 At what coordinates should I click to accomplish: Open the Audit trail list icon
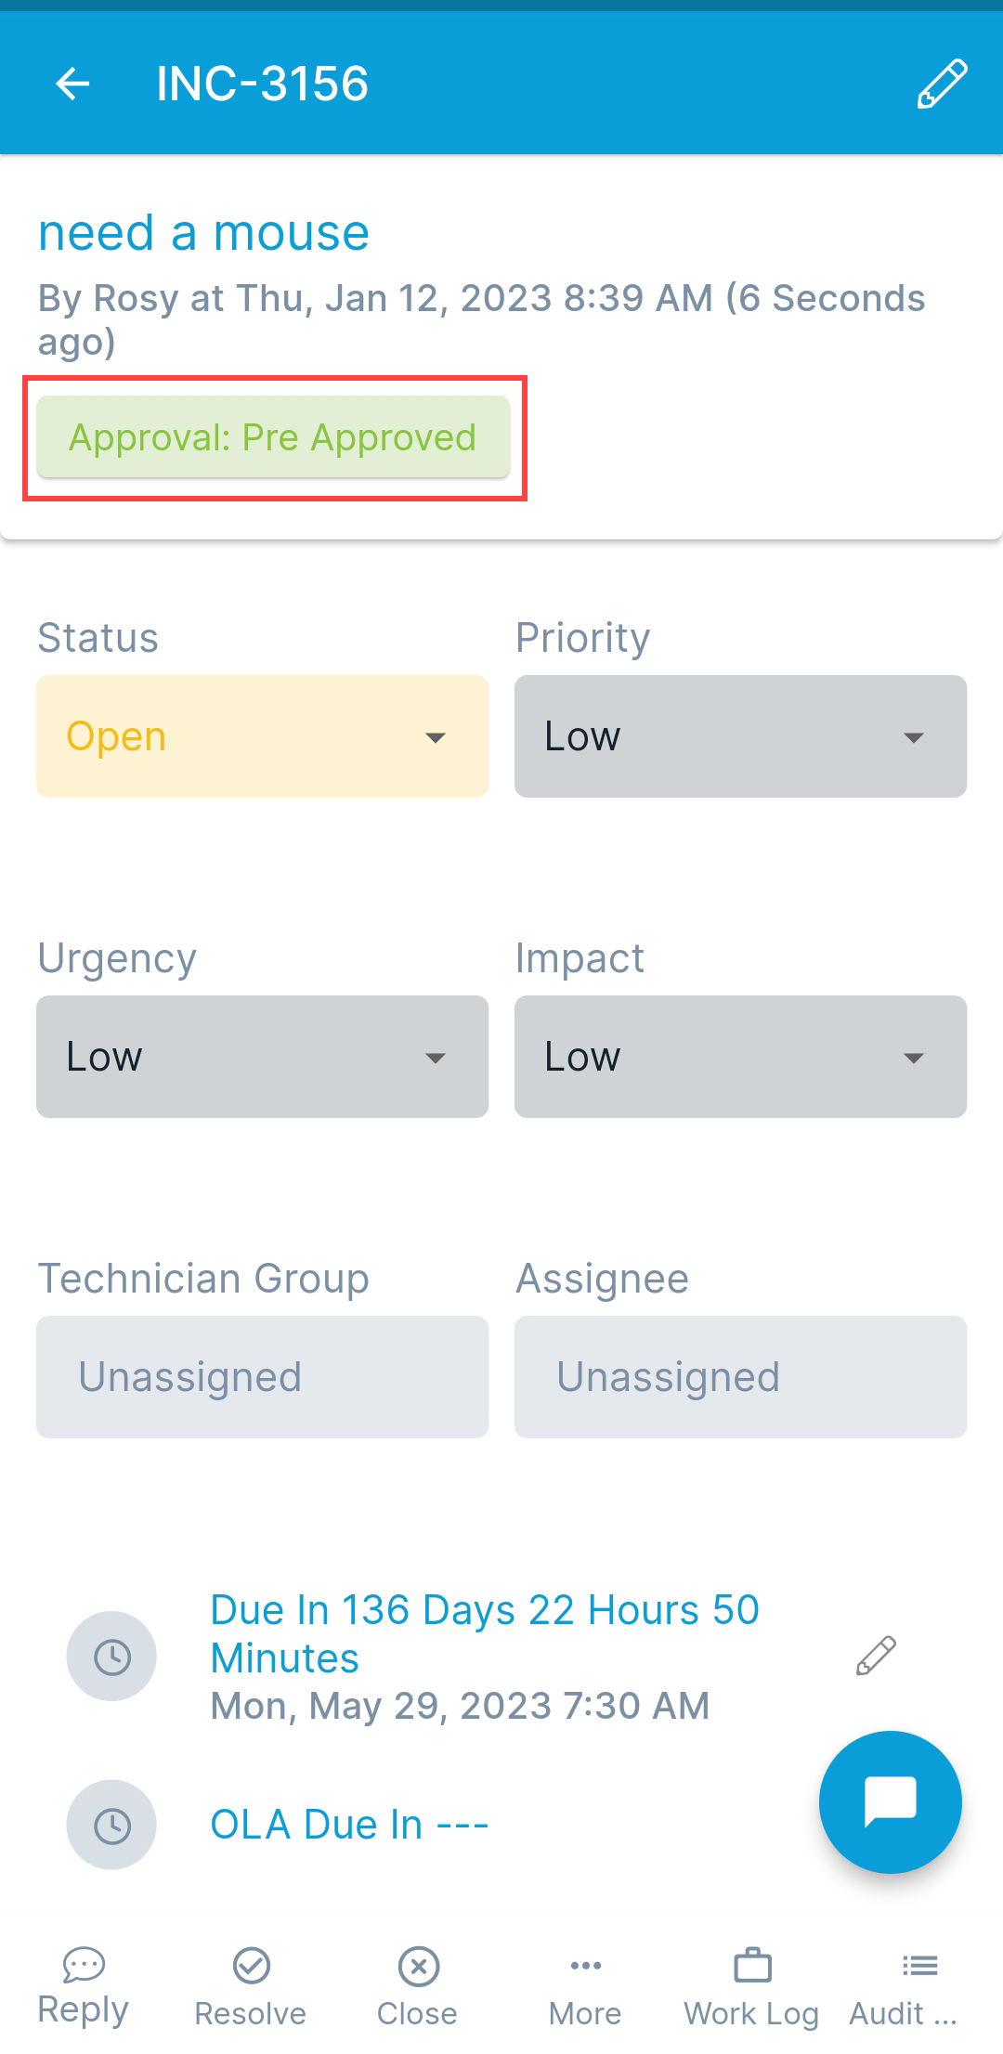(x=919, y=1966)
